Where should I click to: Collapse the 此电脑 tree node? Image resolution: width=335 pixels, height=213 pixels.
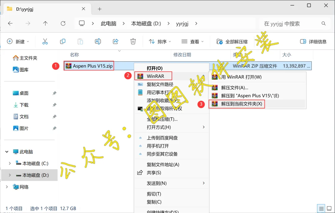[7, 152]
